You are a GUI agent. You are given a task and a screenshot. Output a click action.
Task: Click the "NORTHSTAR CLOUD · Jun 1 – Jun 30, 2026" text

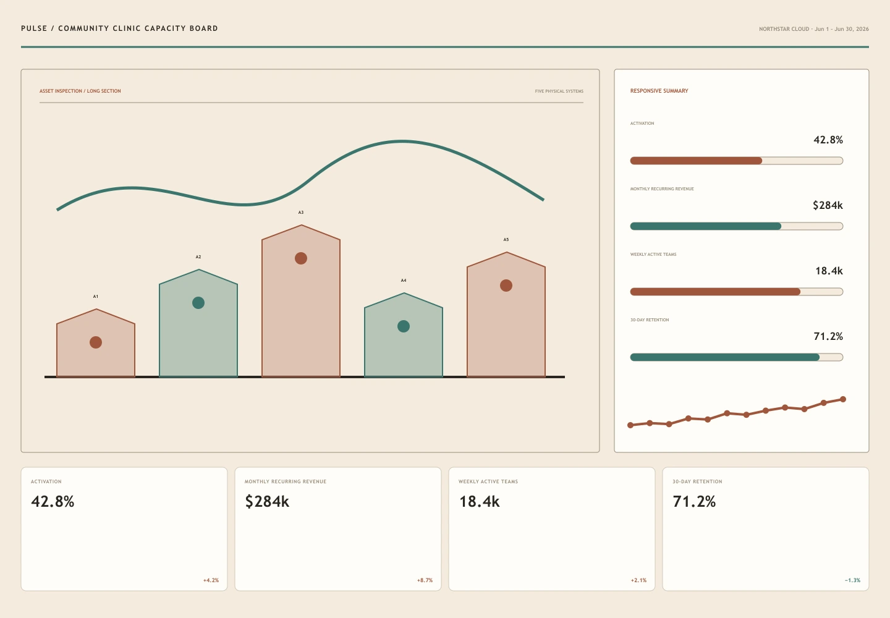814,29
